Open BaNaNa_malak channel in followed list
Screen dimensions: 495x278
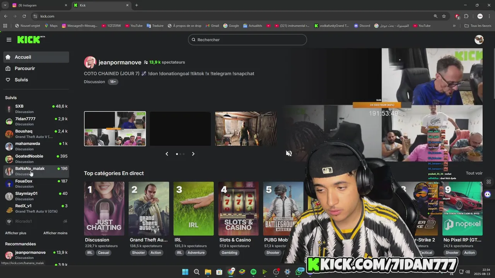[36, 171]
